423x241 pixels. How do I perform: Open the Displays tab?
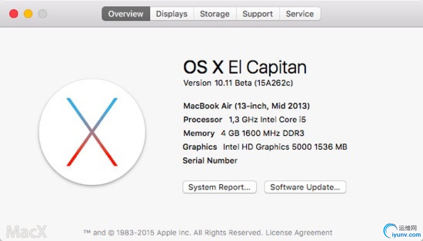coord(172,14)
